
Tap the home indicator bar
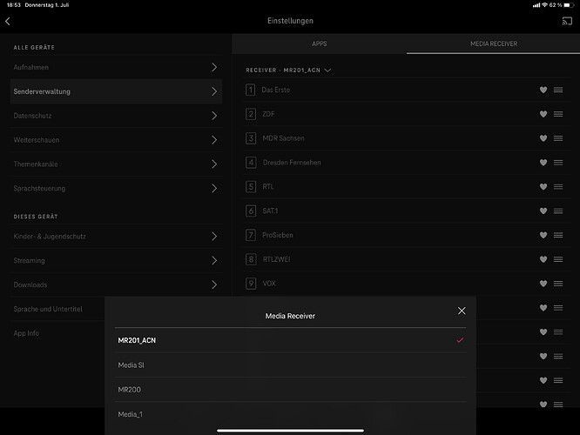pos(290,431)
